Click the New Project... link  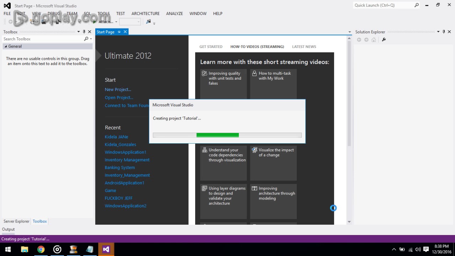click(118, 90)
